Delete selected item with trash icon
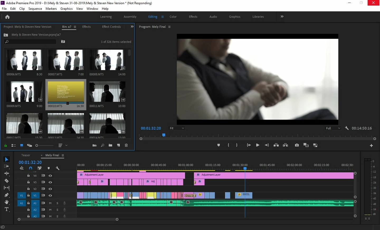 tap(126, 145)
